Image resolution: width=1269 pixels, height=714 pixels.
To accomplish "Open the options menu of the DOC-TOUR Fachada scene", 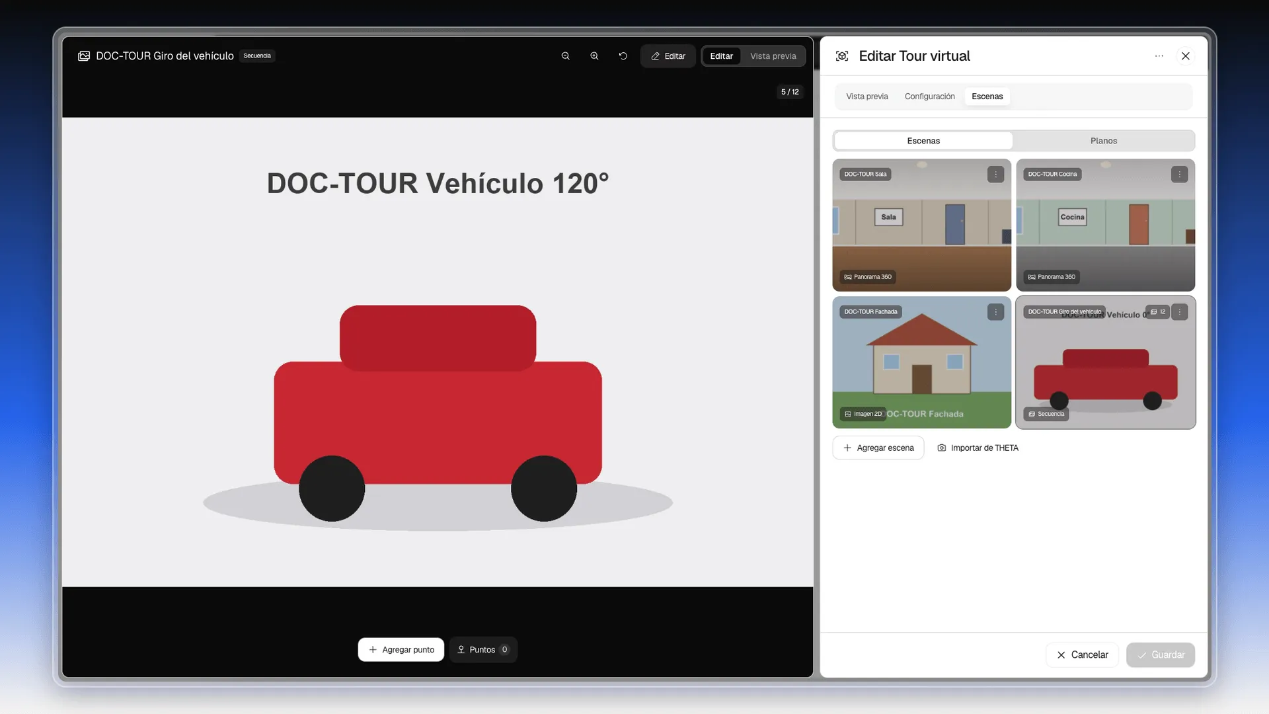I will [x=995, y=312].
